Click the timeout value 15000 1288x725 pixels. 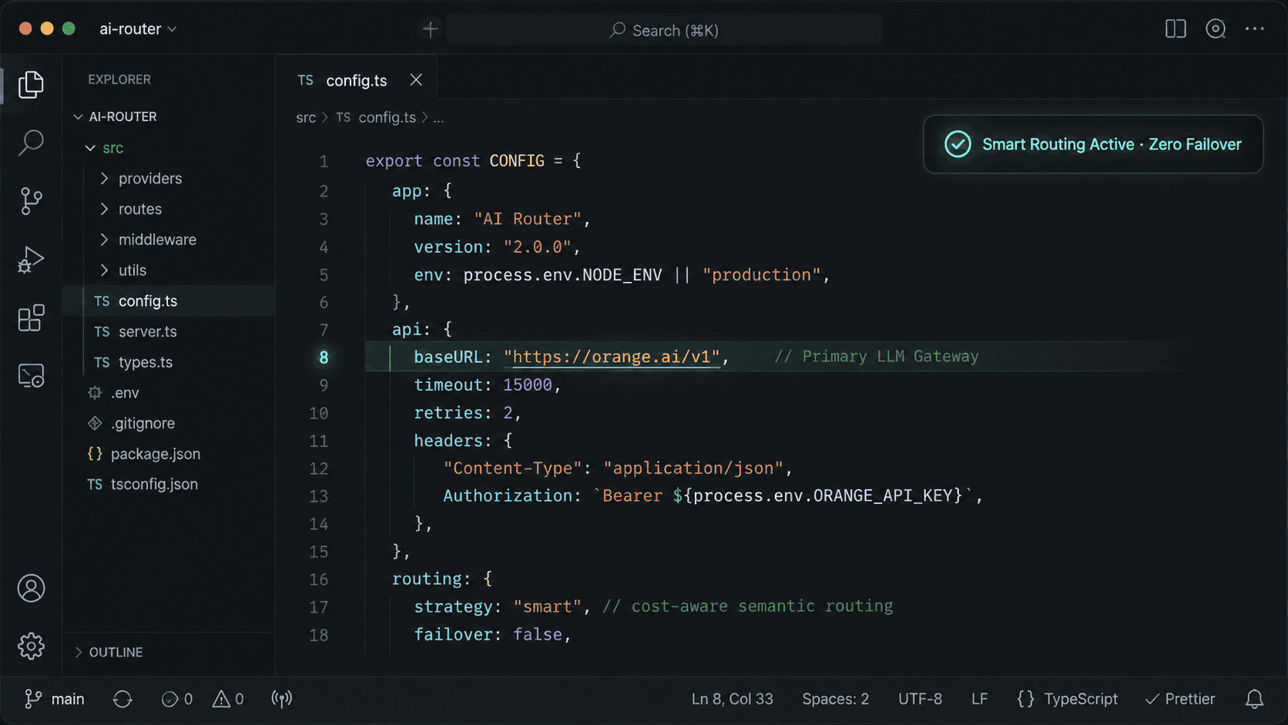(528, 384)
